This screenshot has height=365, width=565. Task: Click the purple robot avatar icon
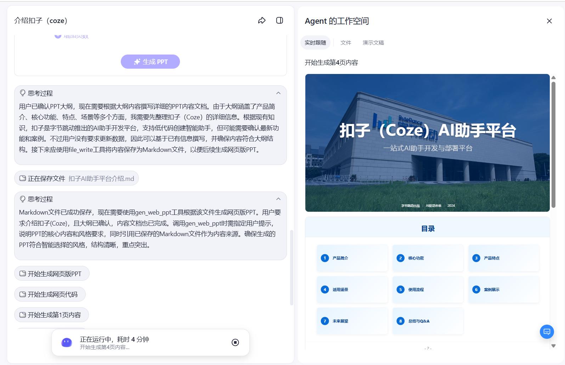67,342
